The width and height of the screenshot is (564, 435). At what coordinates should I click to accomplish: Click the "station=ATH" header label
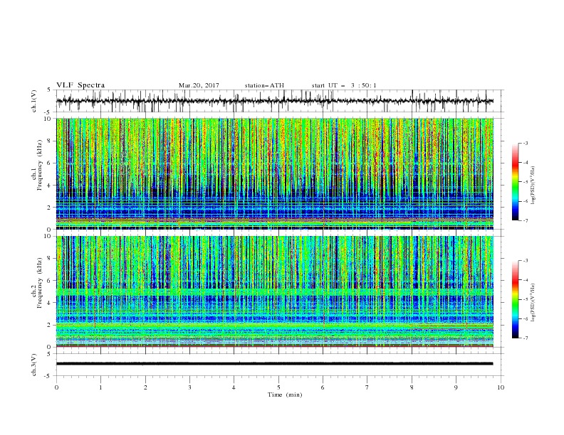point(264,85)
